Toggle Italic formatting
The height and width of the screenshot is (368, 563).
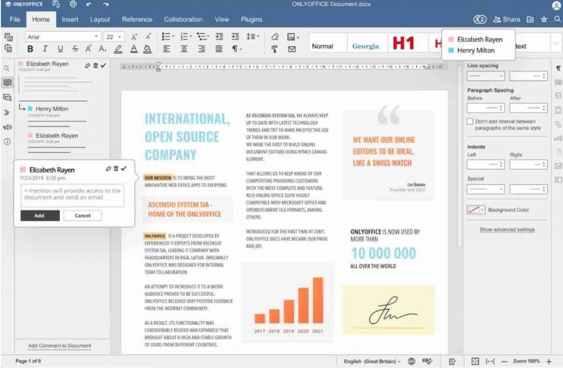tap(45, 48)
